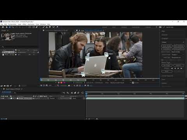Open the Layer menu
The width and height of the screenshot is (187, 140).
click(19, 24)
